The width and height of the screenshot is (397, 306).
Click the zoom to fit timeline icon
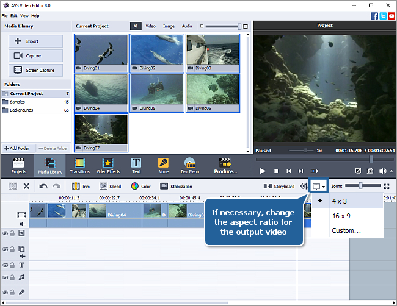(x=387, y=187)
